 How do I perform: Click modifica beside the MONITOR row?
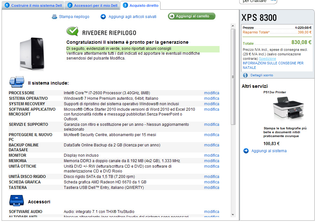click(212, 155)
